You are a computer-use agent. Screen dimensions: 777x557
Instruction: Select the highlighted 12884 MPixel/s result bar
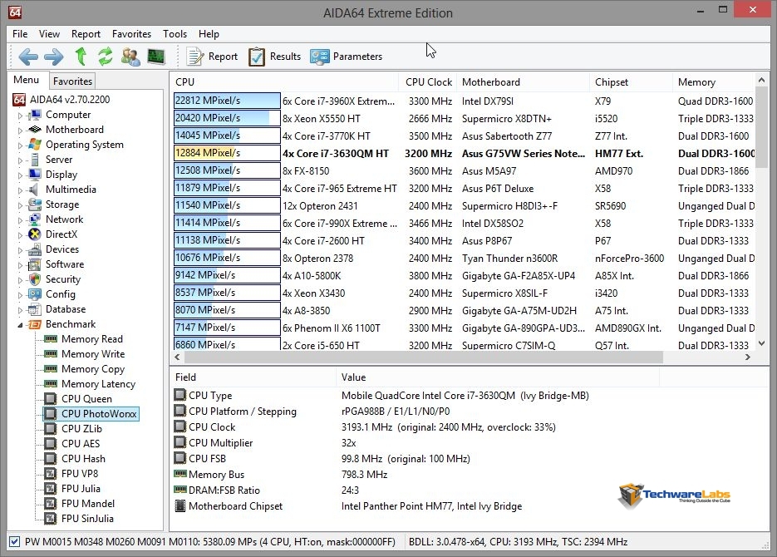[227, 153]
